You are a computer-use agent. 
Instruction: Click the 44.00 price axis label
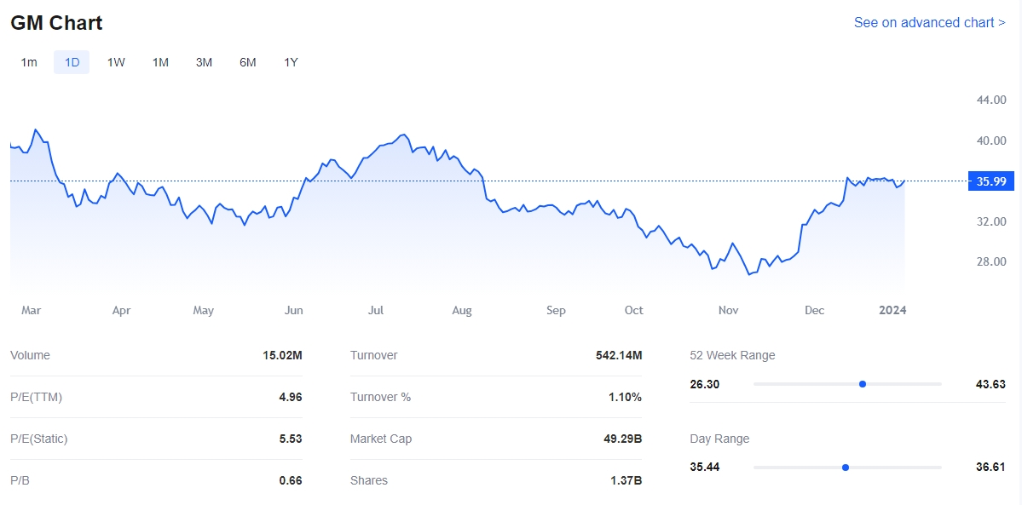[990, 100]
